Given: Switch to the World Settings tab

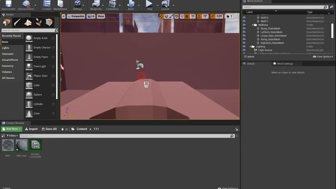Looking at the screenshot, I should pyautogui.click(x=285, y=64).
